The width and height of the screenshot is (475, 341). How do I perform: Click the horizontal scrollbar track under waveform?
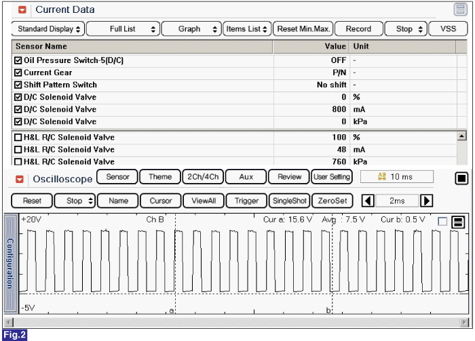click(236, 322)
